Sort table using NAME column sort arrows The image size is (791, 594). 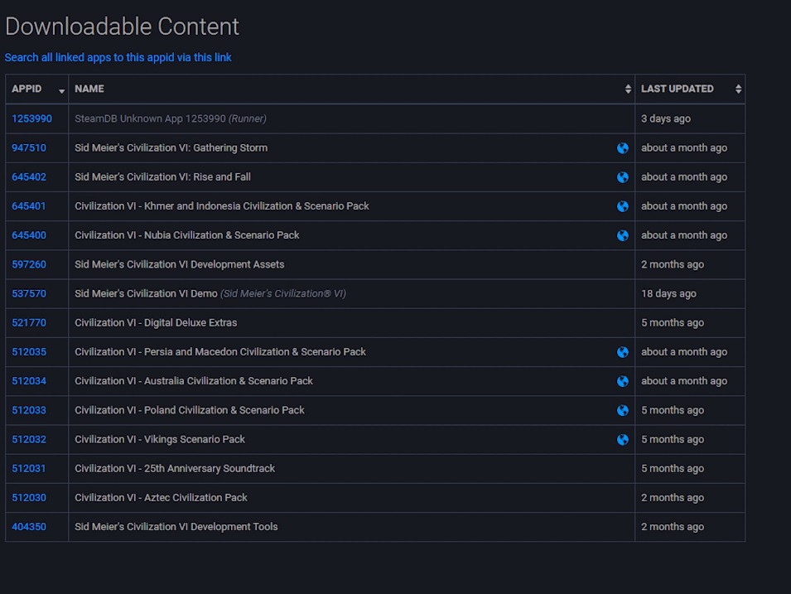(628, 89)
